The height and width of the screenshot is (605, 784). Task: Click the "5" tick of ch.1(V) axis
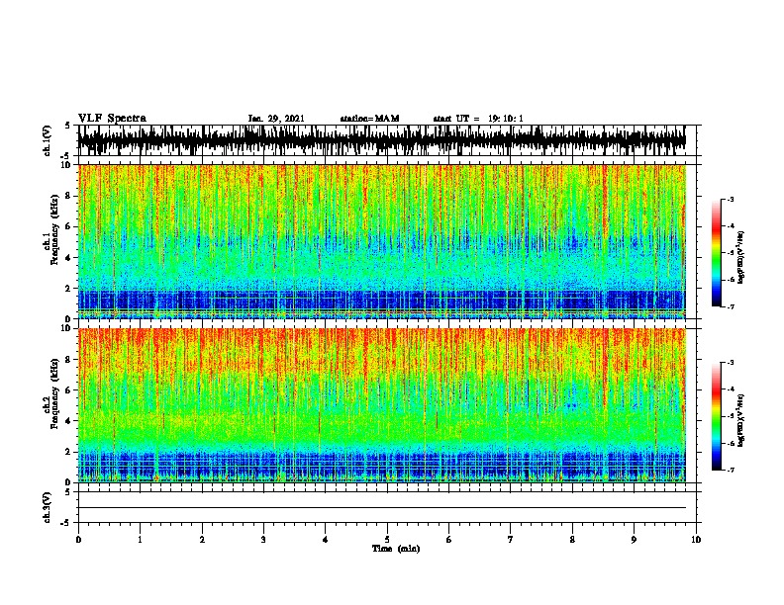pos(67,126)
